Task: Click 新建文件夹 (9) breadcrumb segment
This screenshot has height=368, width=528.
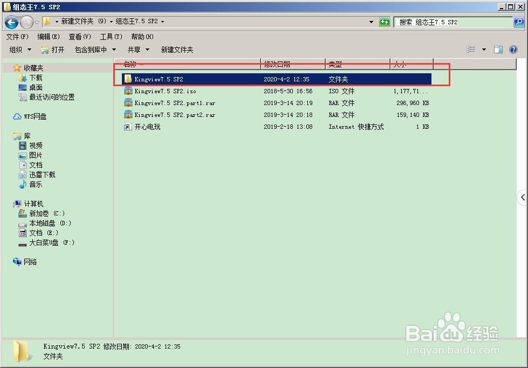Action: point(84,21)
